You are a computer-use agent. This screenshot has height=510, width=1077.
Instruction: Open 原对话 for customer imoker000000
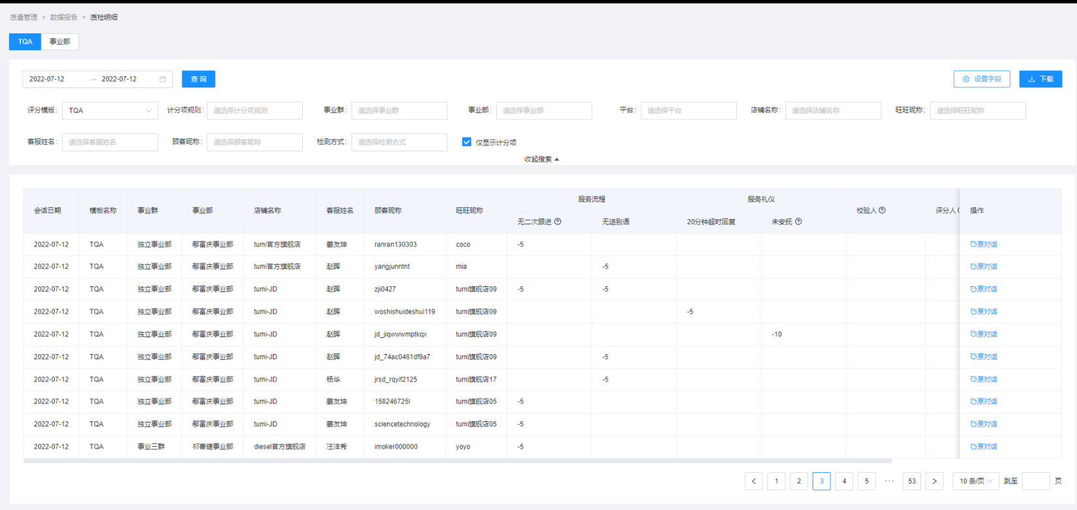(984, 447)
